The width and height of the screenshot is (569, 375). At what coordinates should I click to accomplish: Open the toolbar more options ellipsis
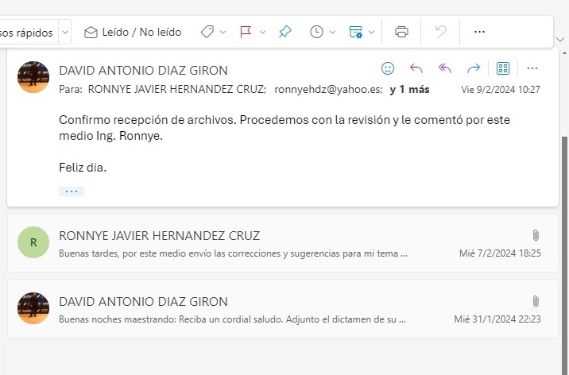pos(479,32)
